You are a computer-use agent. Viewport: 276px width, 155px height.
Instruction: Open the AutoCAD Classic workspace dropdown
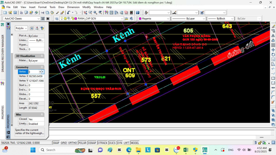tap(22, 18)
